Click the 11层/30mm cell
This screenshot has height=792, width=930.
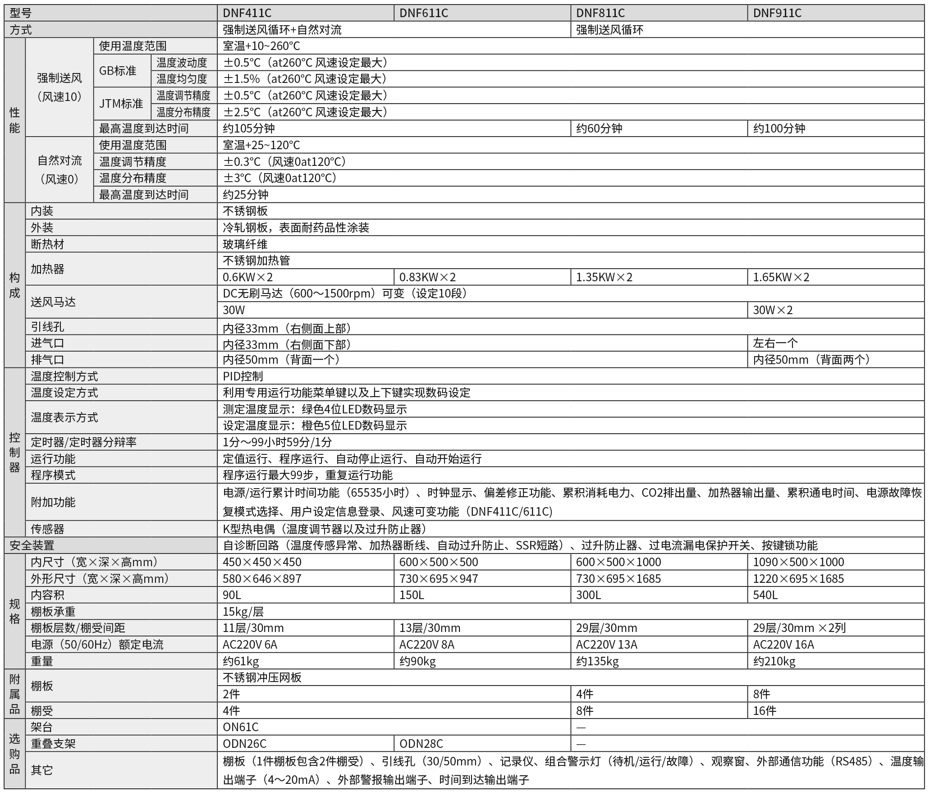pos(306,628)
